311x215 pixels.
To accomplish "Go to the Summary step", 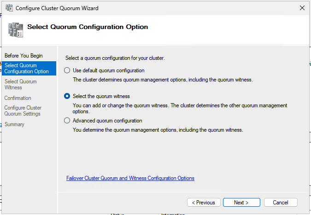I will 14,124.
